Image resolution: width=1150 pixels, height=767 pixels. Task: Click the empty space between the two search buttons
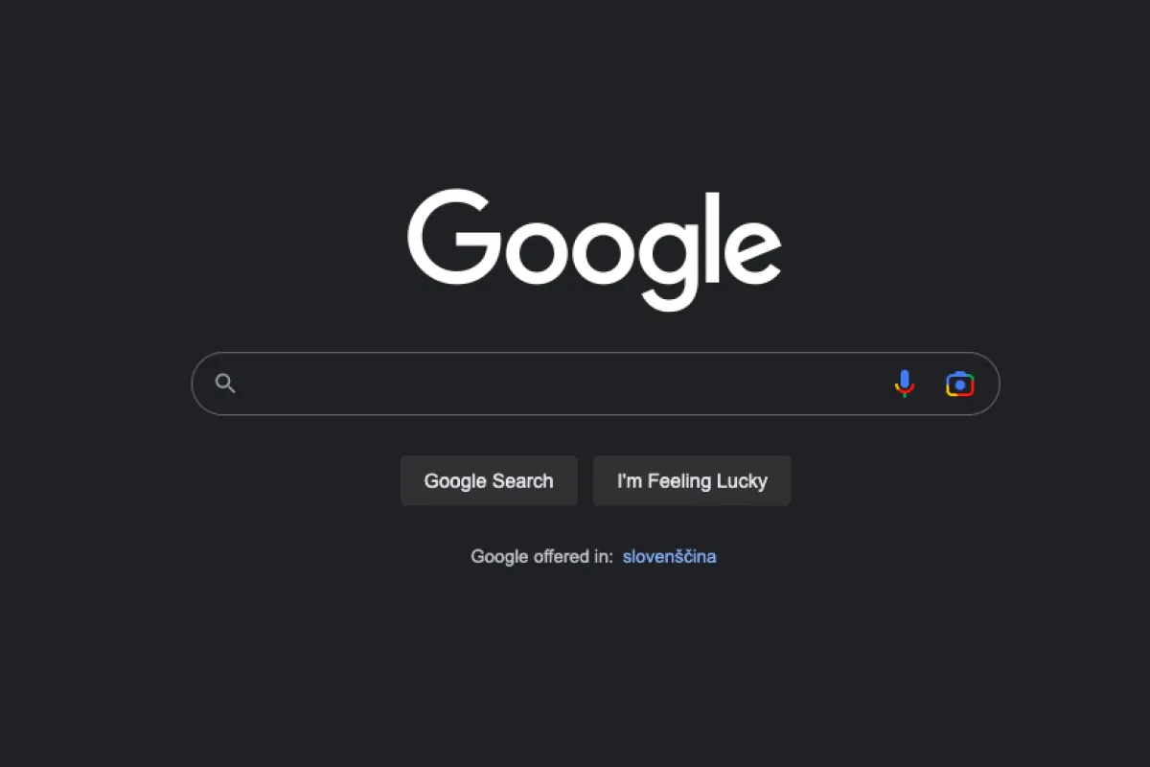[x=586, y=480]
